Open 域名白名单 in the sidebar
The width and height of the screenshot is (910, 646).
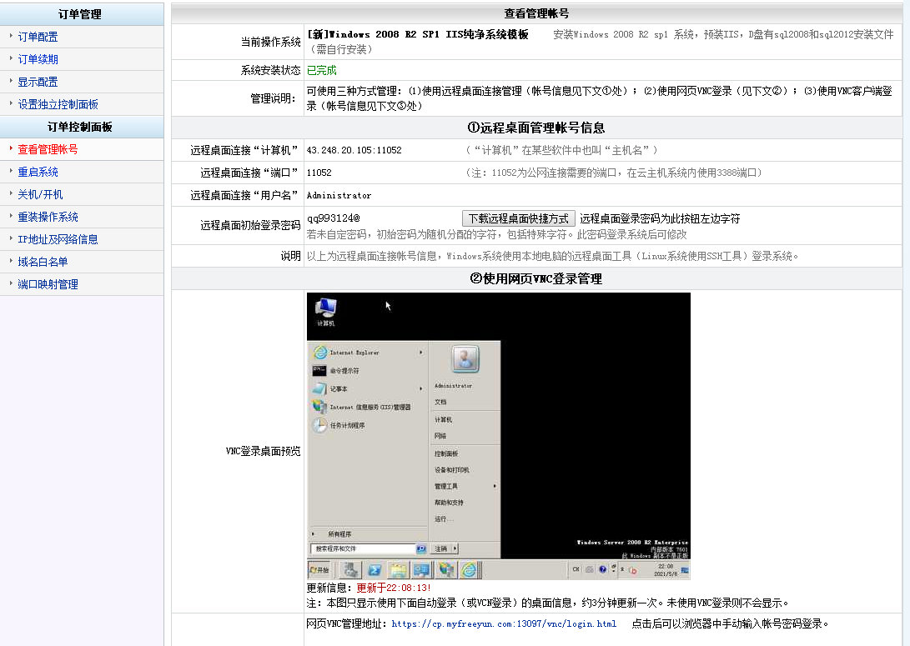[x=43, y=262]
